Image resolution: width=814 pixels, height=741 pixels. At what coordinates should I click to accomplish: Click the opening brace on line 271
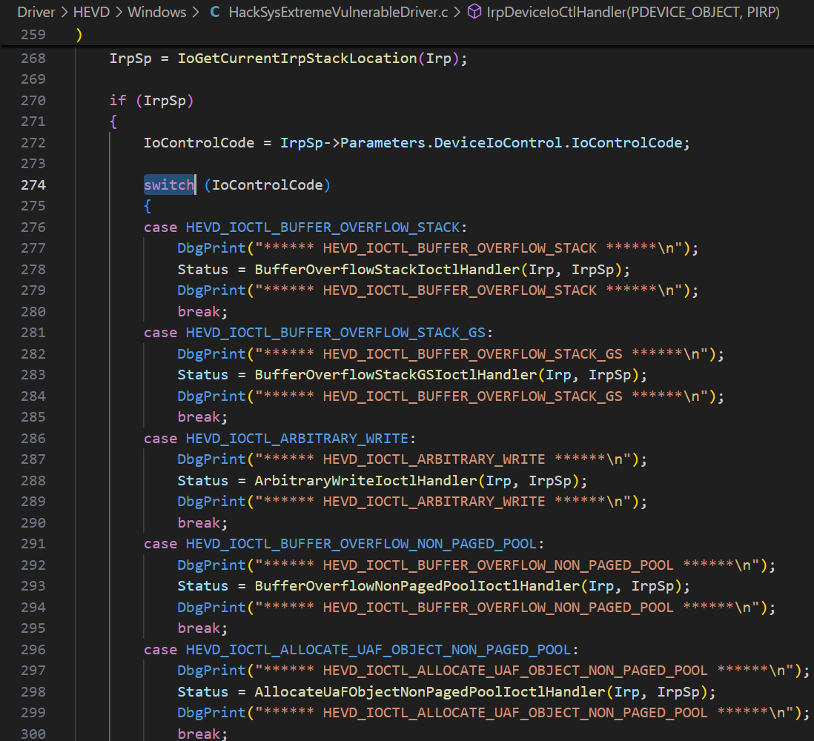point(113,122)
